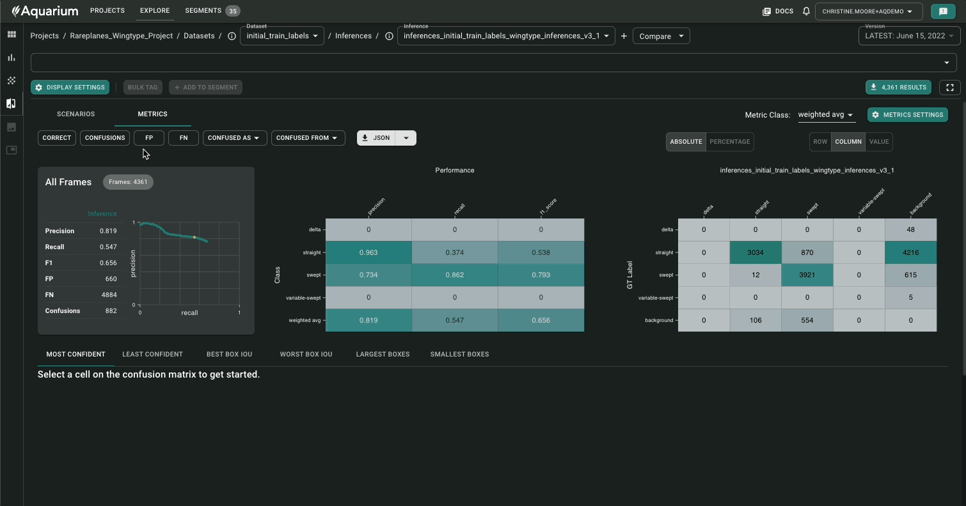Click the bar chart sidebar icon
Viewport: 966px width, 506px height.
(12, 57)
